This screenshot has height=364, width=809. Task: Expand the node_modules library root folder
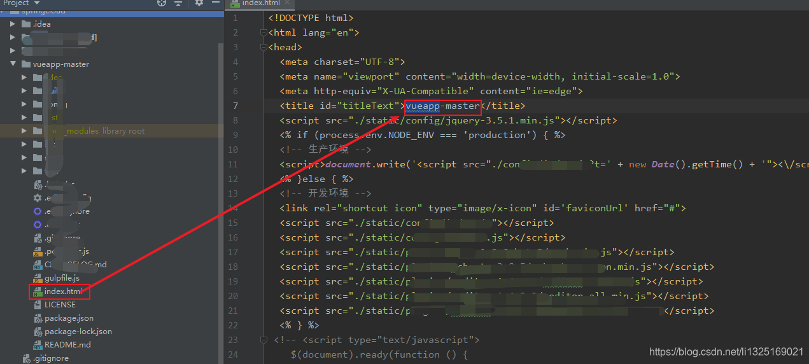click(x=24, y=131)
